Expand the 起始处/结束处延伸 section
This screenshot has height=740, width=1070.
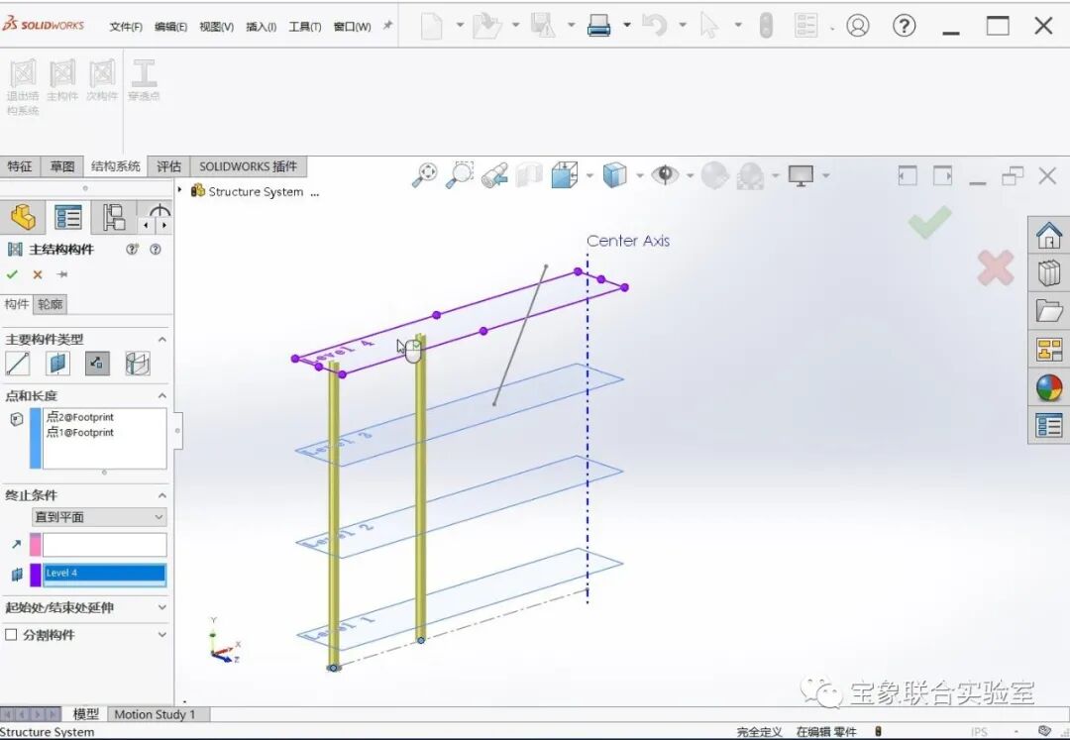point(162,607)
